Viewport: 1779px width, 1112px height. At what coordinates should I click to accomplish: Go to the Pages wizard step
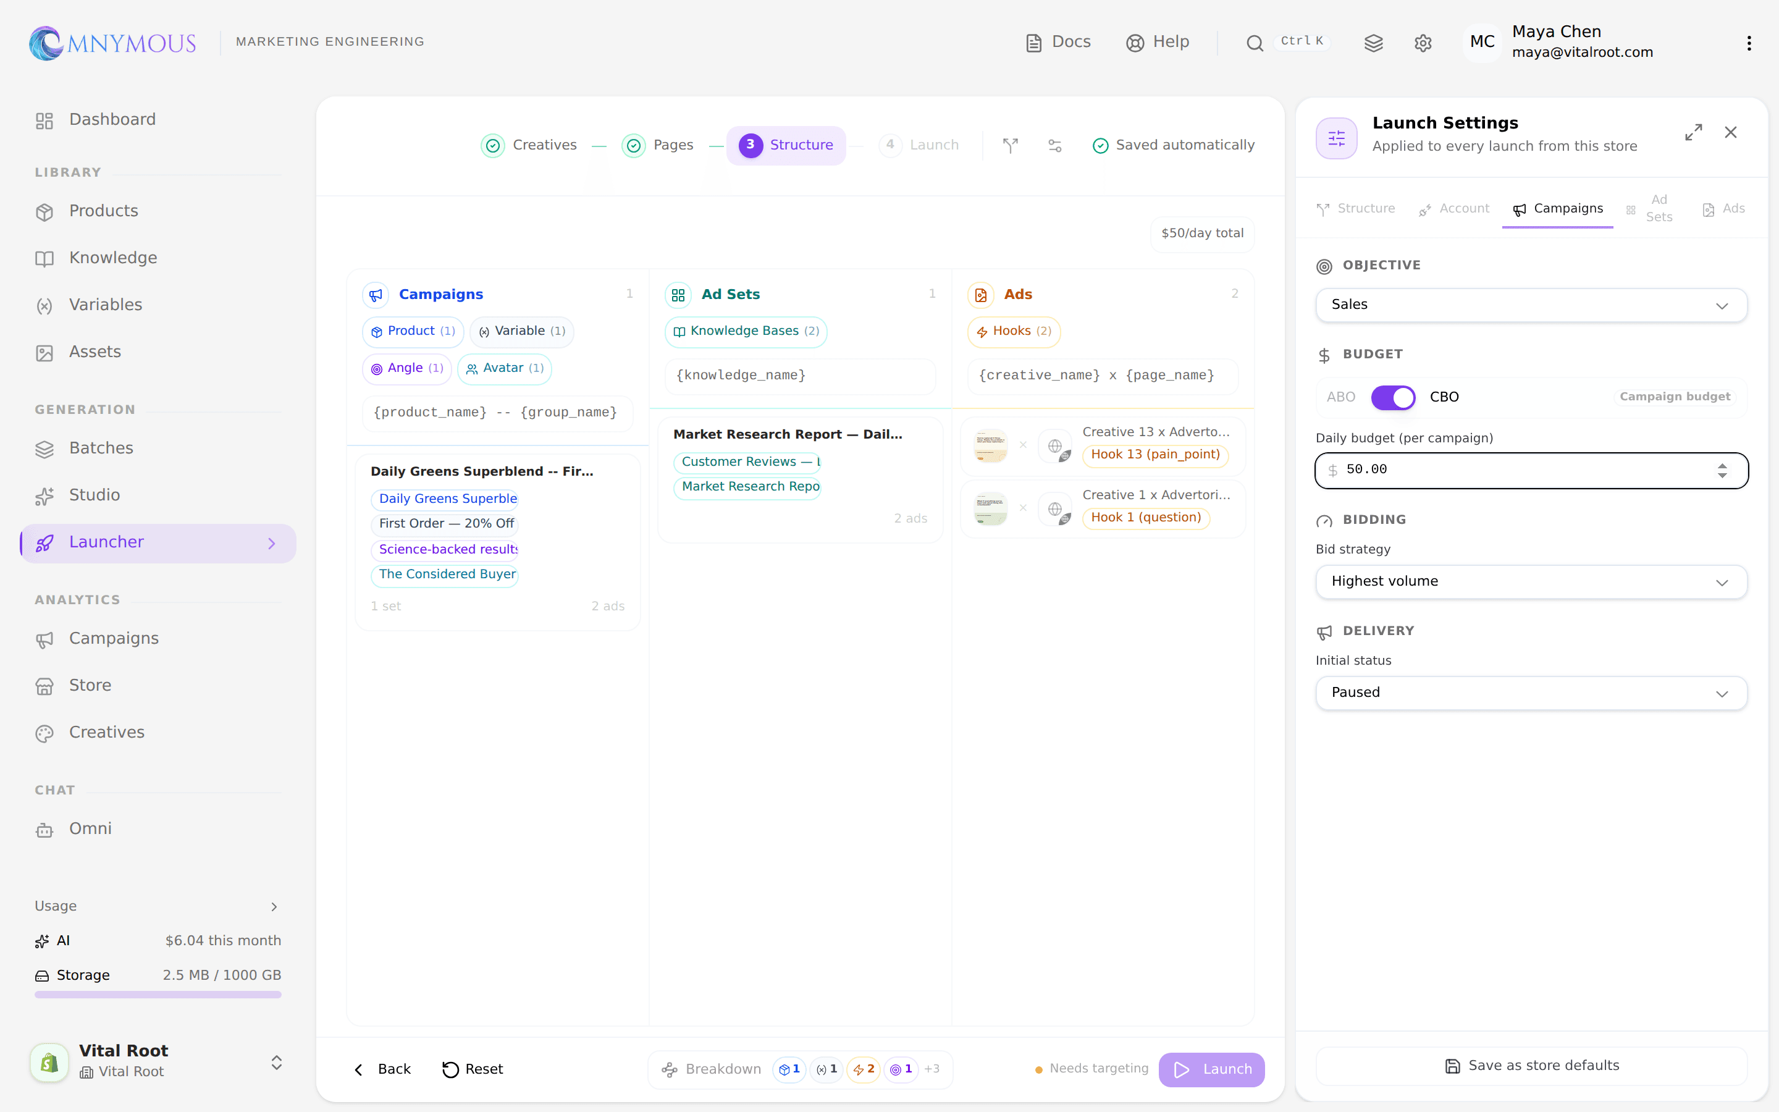pos(657,146)
